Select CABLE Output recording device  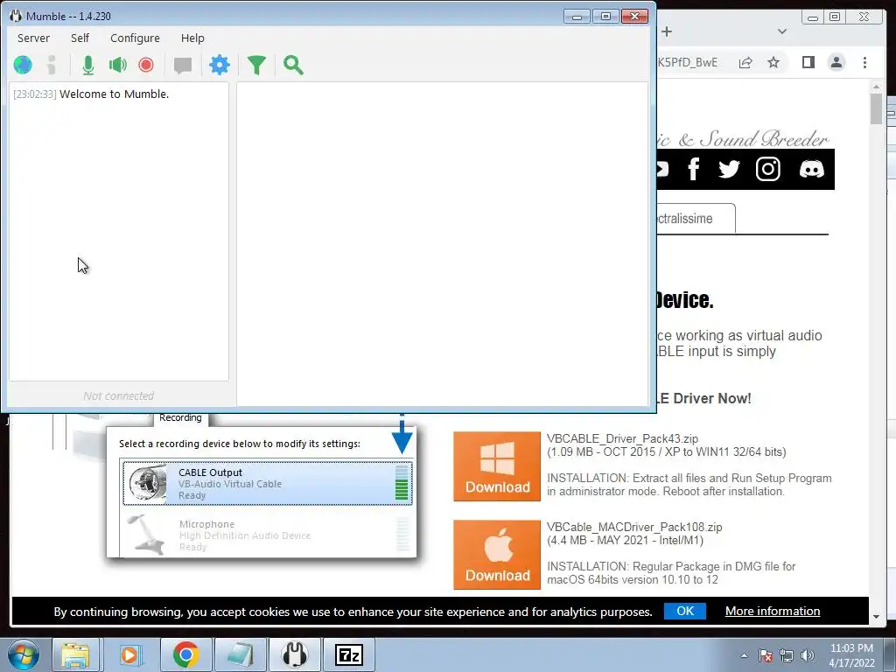tap(267, 483)
